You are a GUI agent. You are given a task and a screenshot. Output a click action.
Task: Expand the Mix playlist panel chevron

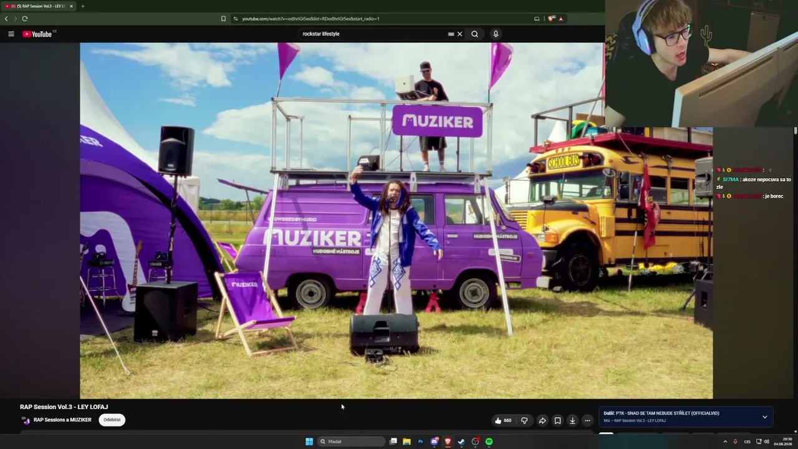click(765, 417)
